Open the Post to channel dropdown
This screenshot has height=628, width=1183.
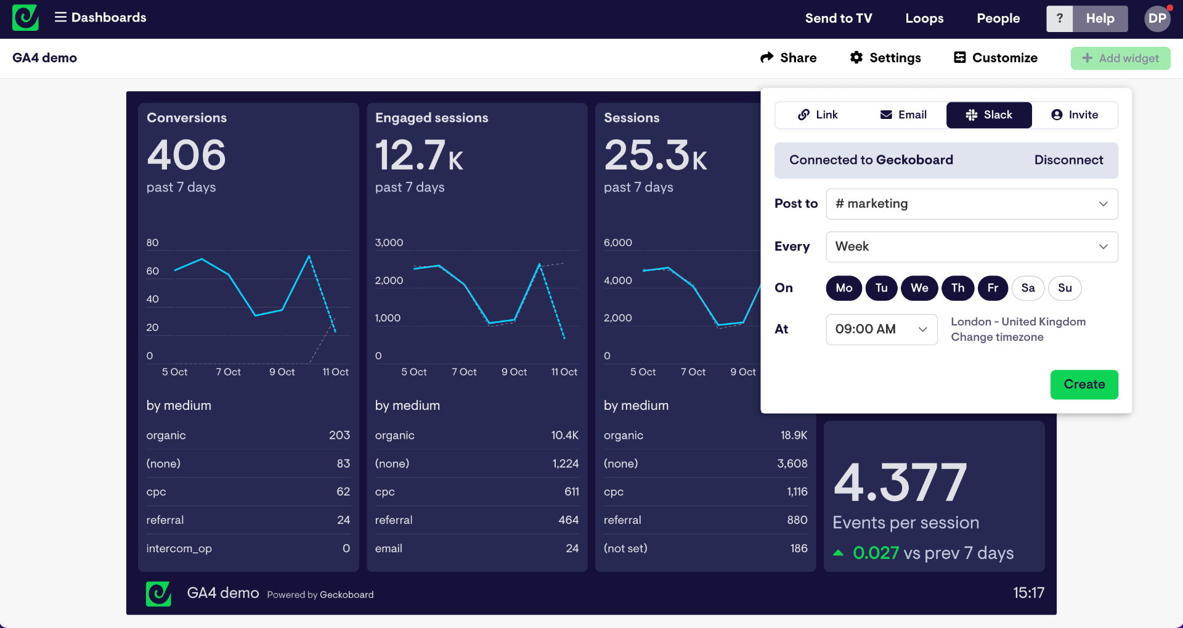pos(972,204)
